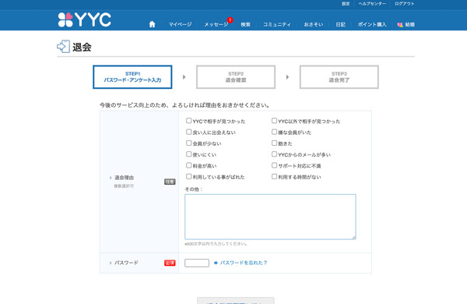467x304 pixels.
Task: Select STEP1 パスワード・アンケート入力 step box
Action: [132, 77]
